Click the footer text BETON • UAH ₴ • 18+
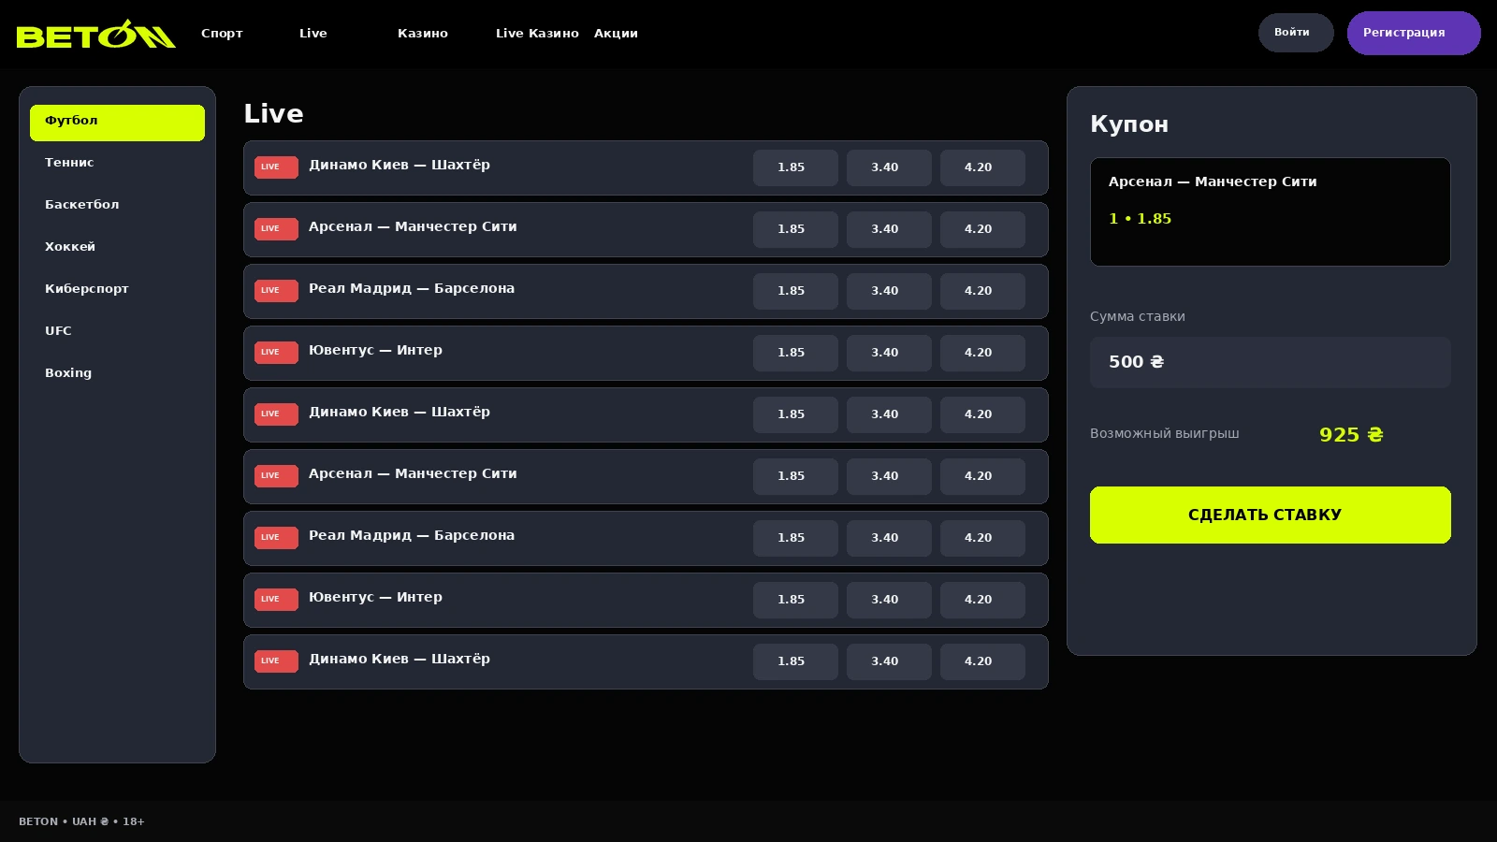Screen dimensions: 1497x842 [81, 821]
